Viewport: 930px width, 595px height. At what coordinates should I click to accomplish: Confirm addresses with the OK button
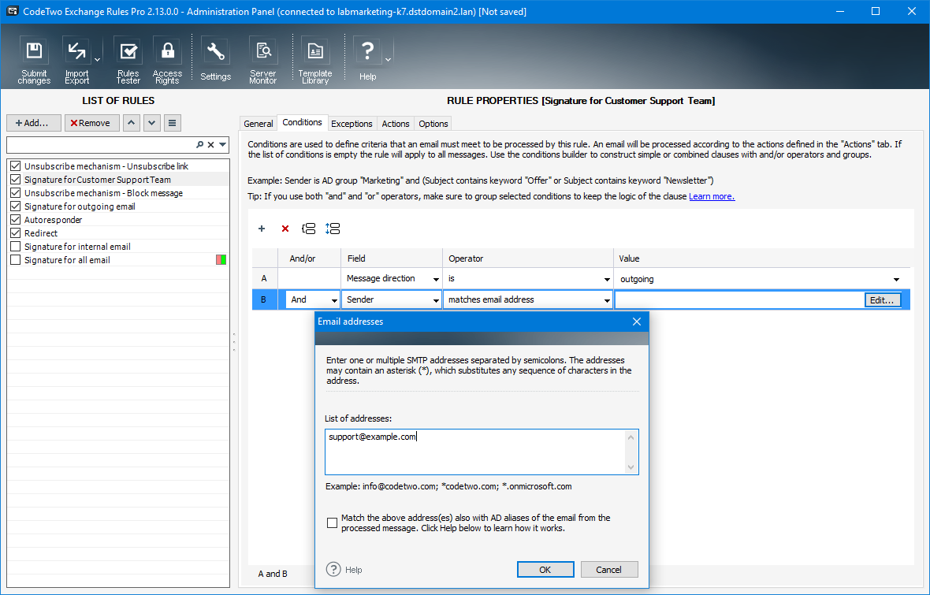[x=545, y=570]
